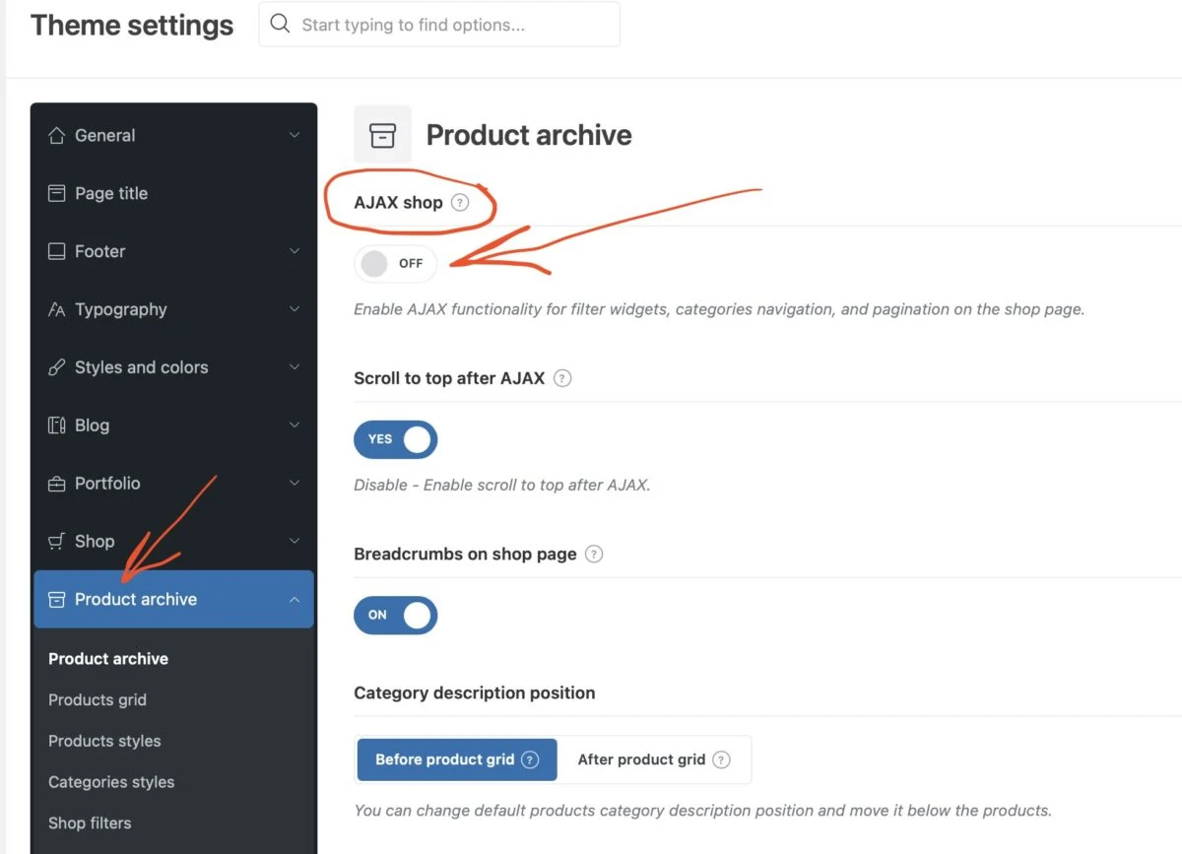Click help icon on After product grid option
1182x854 pixels.
(x=722, y=759)
